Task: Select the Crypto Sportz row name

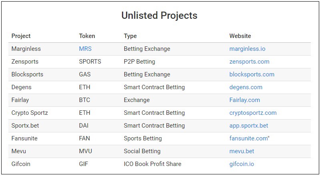Action: (x=30, y=113)
